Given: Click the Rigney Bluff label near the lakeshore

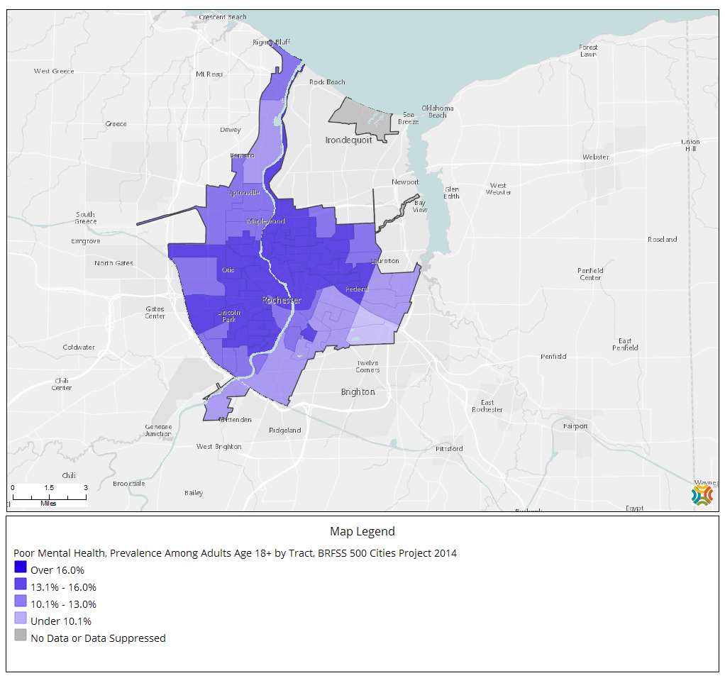Looking at the screenshot, I should [270, 42].
